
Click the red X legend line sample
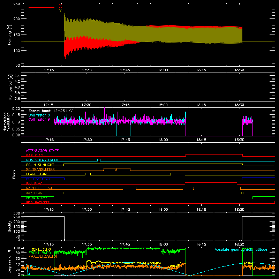(42, 7)
